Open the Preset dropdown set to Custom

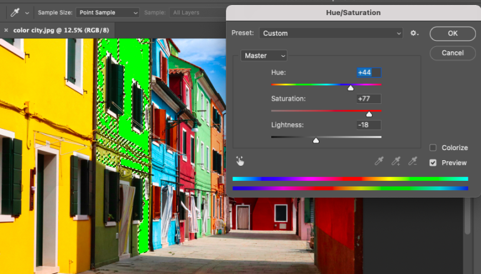pos(331,33)
